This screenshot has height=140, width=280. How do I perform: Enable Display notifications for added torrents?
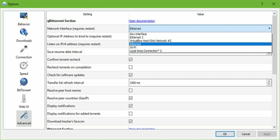[x=131, y=113]
